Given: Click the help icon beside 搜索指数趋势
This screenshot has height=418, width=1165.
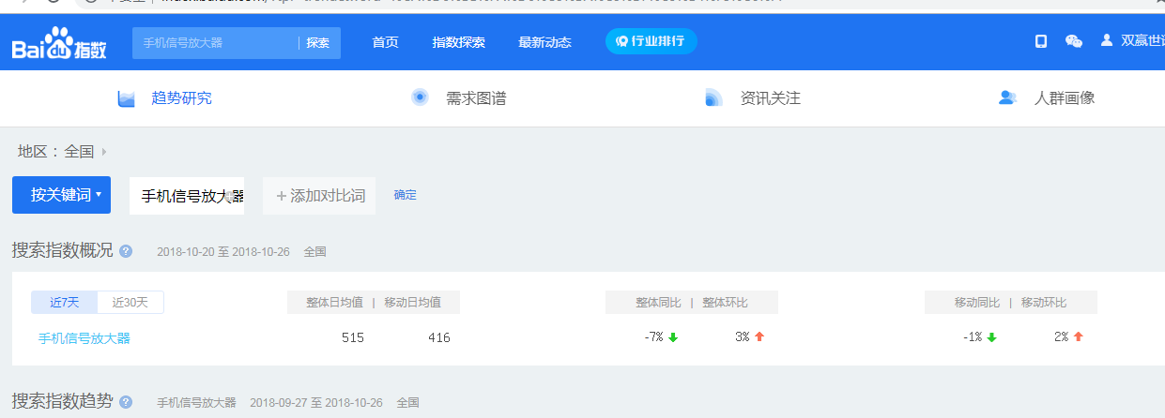Looking at the screenshot, I should tap(126, 402).
